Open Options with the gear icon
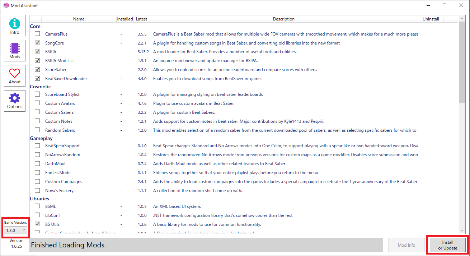Screen dimensions: 470x256 [x=15, y=101]
